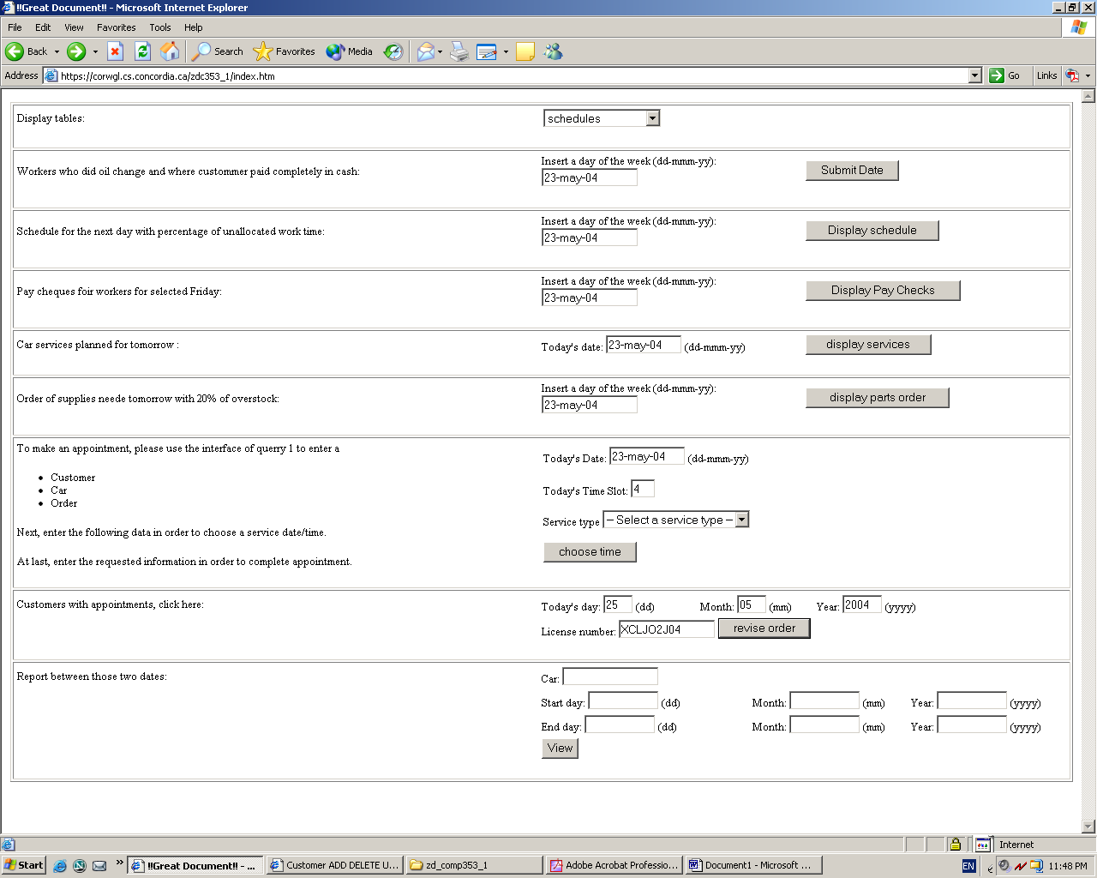1097x878 pixels.
Task: Refresh the page with the Refresh icon
Action: pyautogui.click(x=142, y=51)
